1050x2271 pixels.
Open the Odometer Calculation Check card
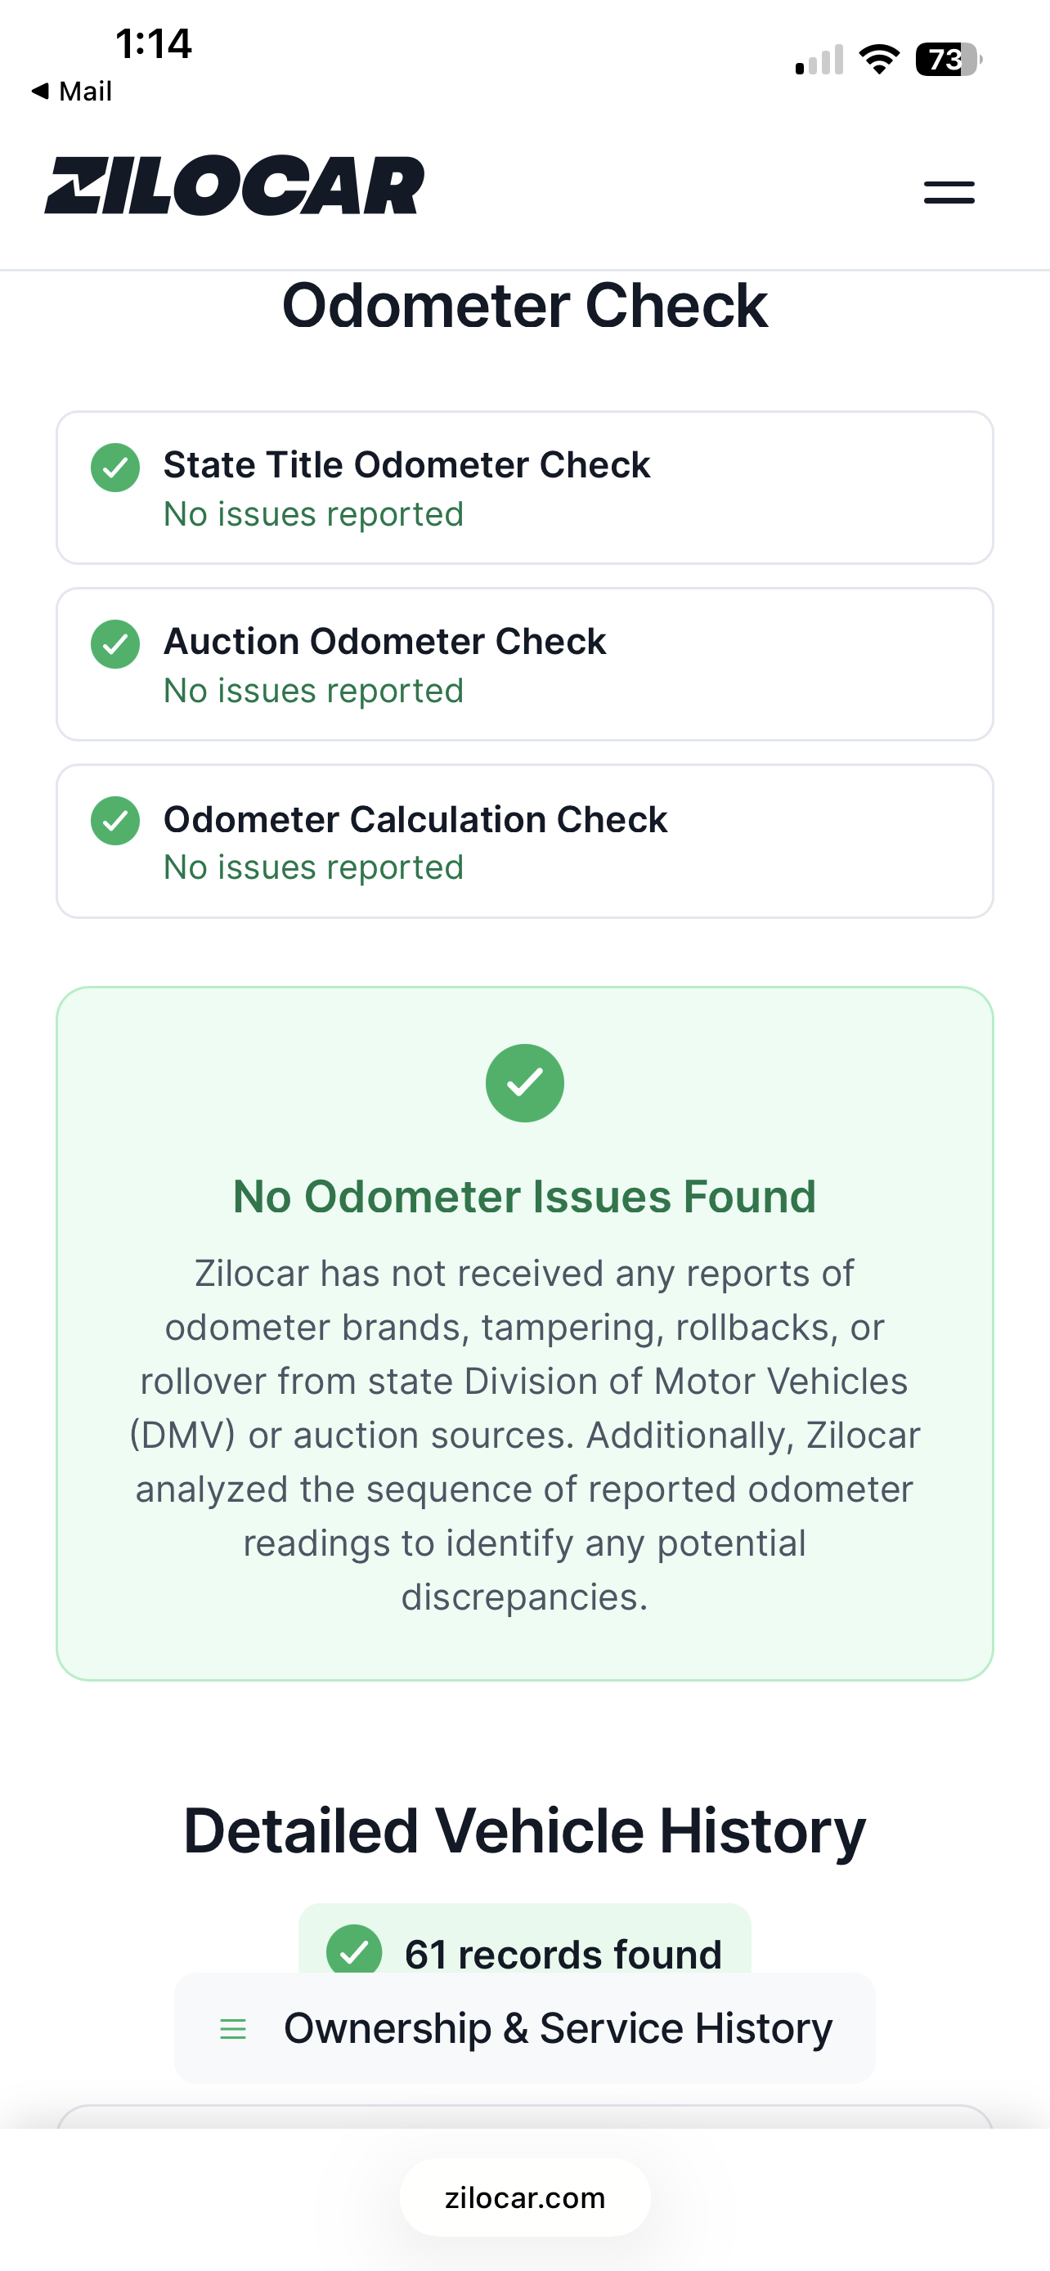coord(524,841)
